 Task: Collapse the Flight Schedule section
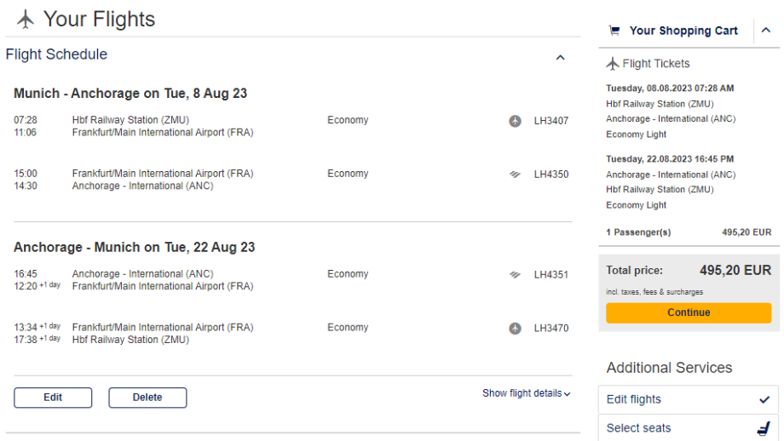pos(560,58)
